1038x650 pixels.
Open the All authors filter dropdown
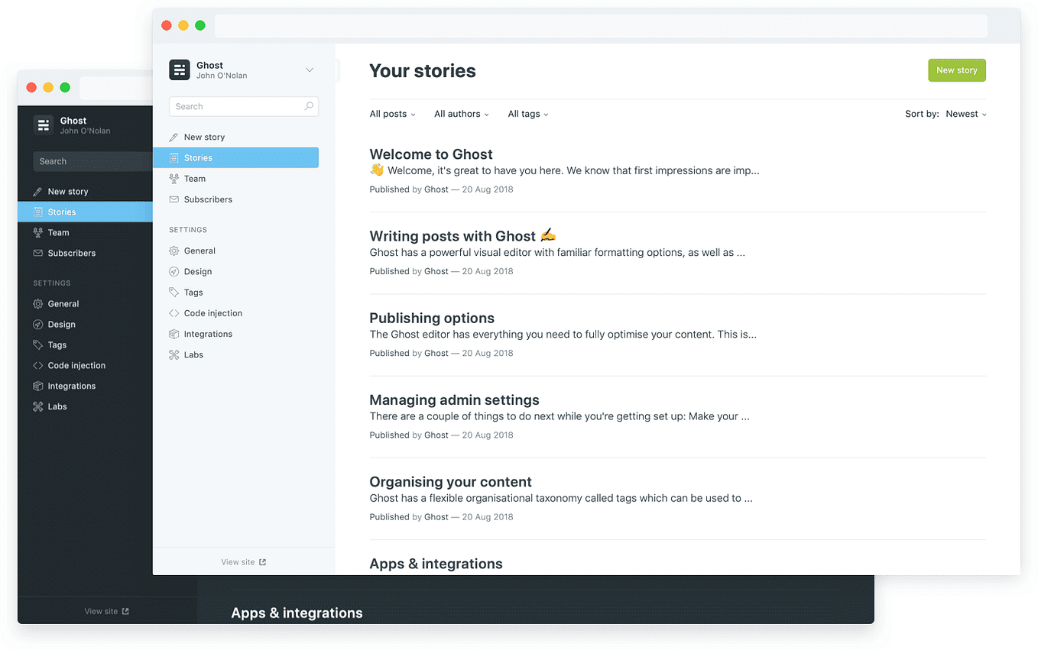click(x=461, y=113)
